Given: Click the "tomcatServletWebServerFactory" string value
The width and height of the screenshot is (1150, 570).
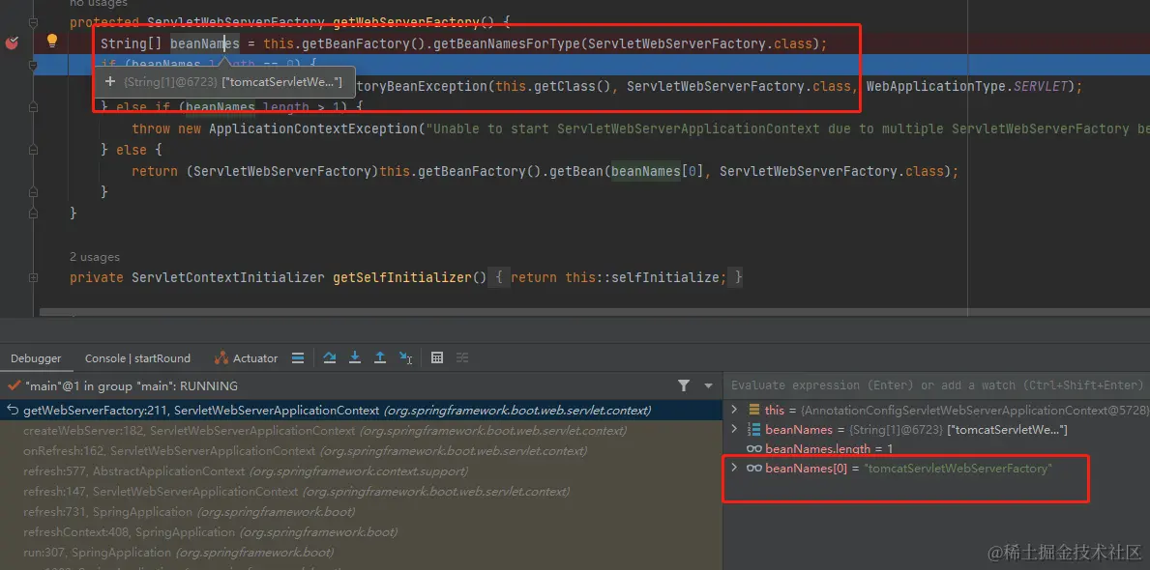Looking at the screenshot, I should [x=958, y=469].
